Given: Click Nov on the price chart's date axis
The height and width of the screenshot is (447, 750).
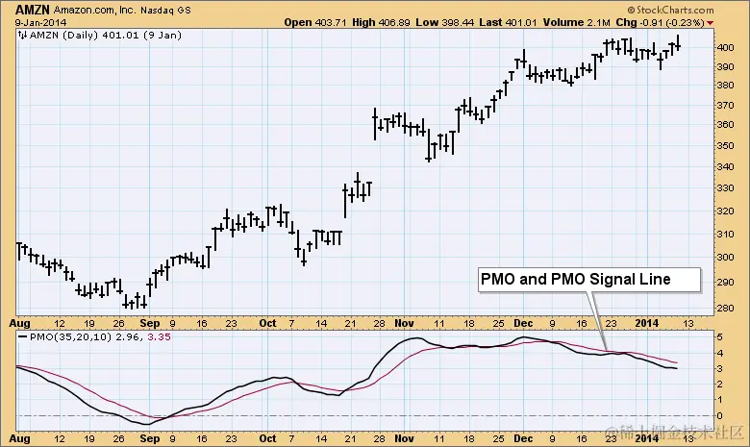Looking at the screenshot, I should tap(404, 324).
